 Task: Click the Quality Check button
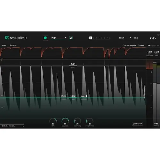pyautogui.click(x=137, y=124)
